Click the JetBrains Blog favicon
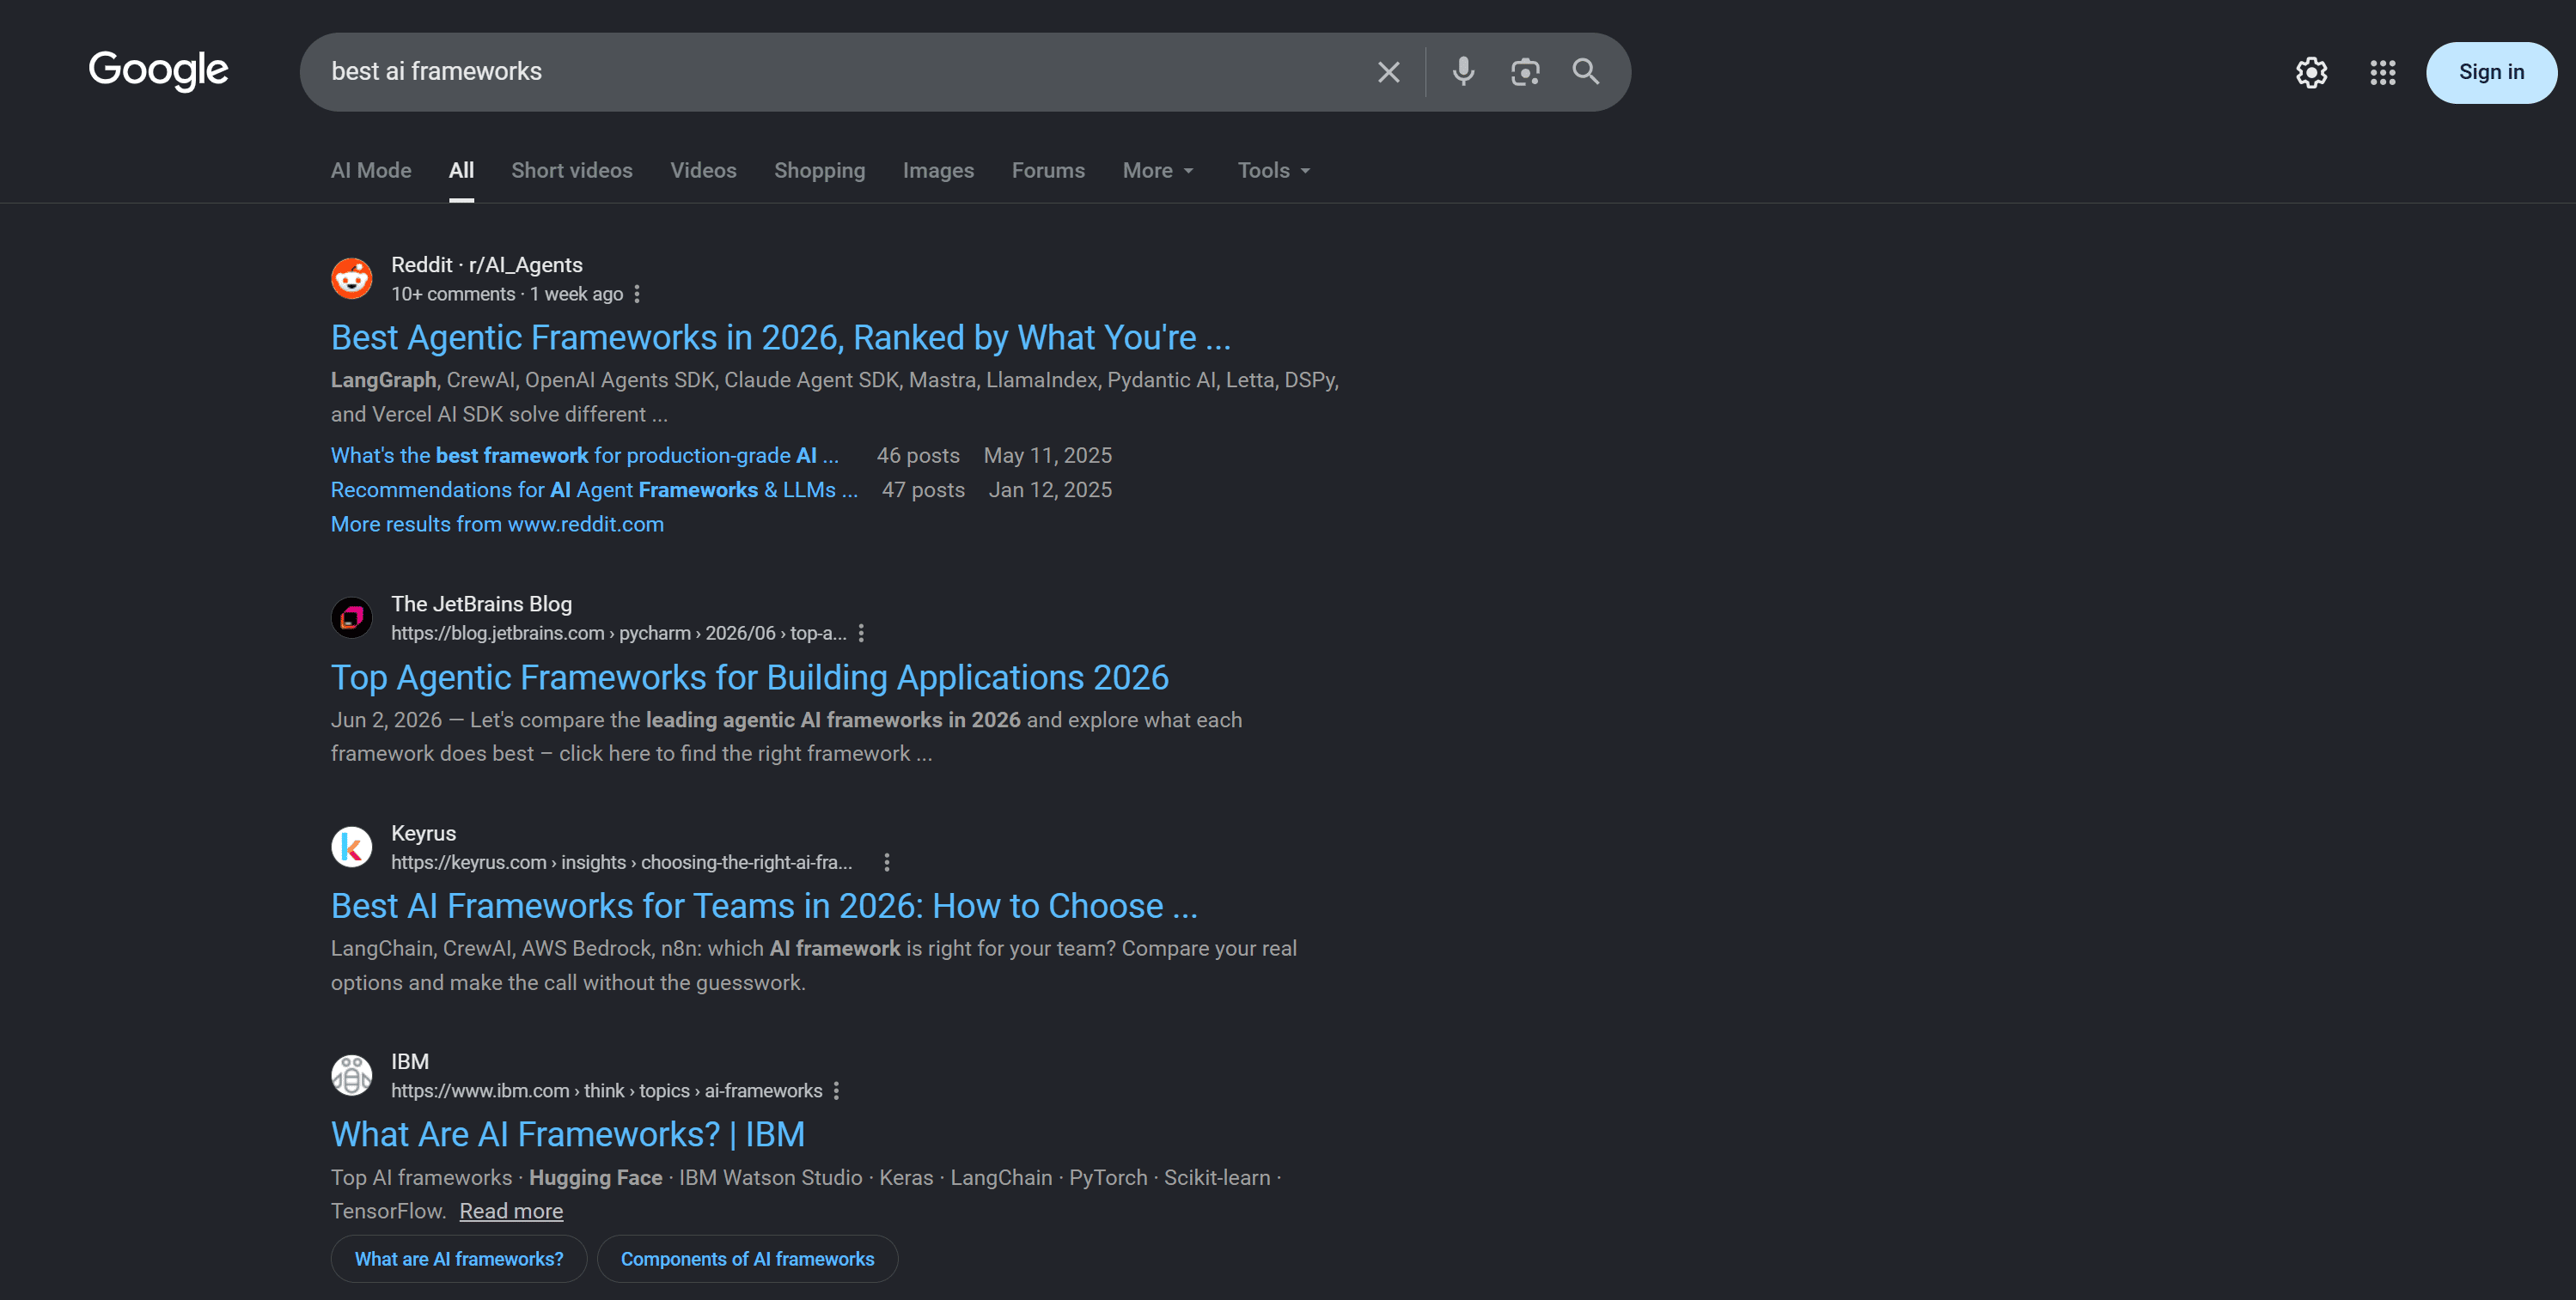 tap(352, 617)
